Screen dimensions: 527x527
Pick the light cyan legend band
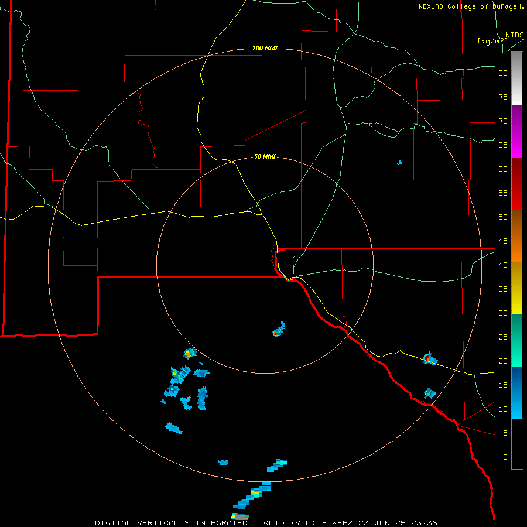click(517, 406)
